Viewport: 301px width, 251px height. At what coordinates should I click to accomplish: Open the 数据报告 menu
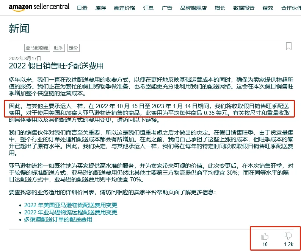tap(244, 8)
